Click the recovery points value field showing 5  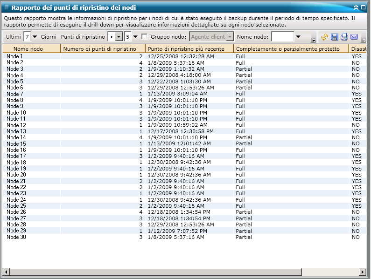pyautogui.click(x=127, y=37)
